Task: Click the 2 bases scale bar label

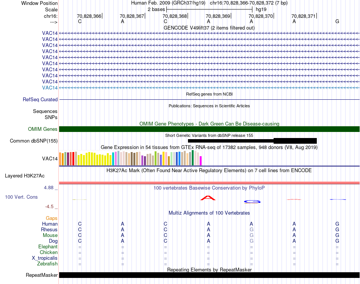Action: tap(156, 9)
